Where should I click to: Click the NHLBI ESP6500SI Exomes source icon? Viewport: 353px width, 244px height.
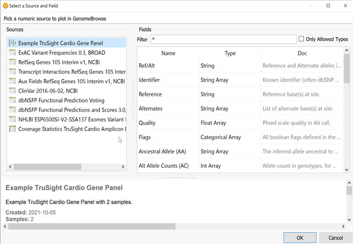12,119
